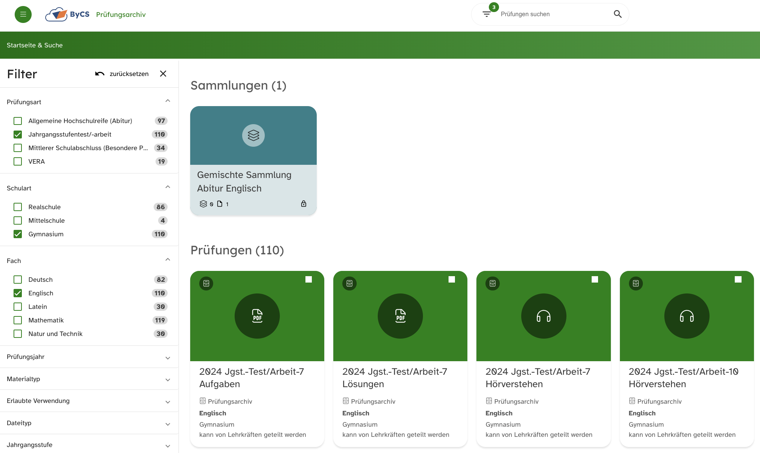Open 2024 Jgst.-Test/Arbeit-7 Aufgaben title
Viewport: 760px width, 453px height.
[252, 378]
